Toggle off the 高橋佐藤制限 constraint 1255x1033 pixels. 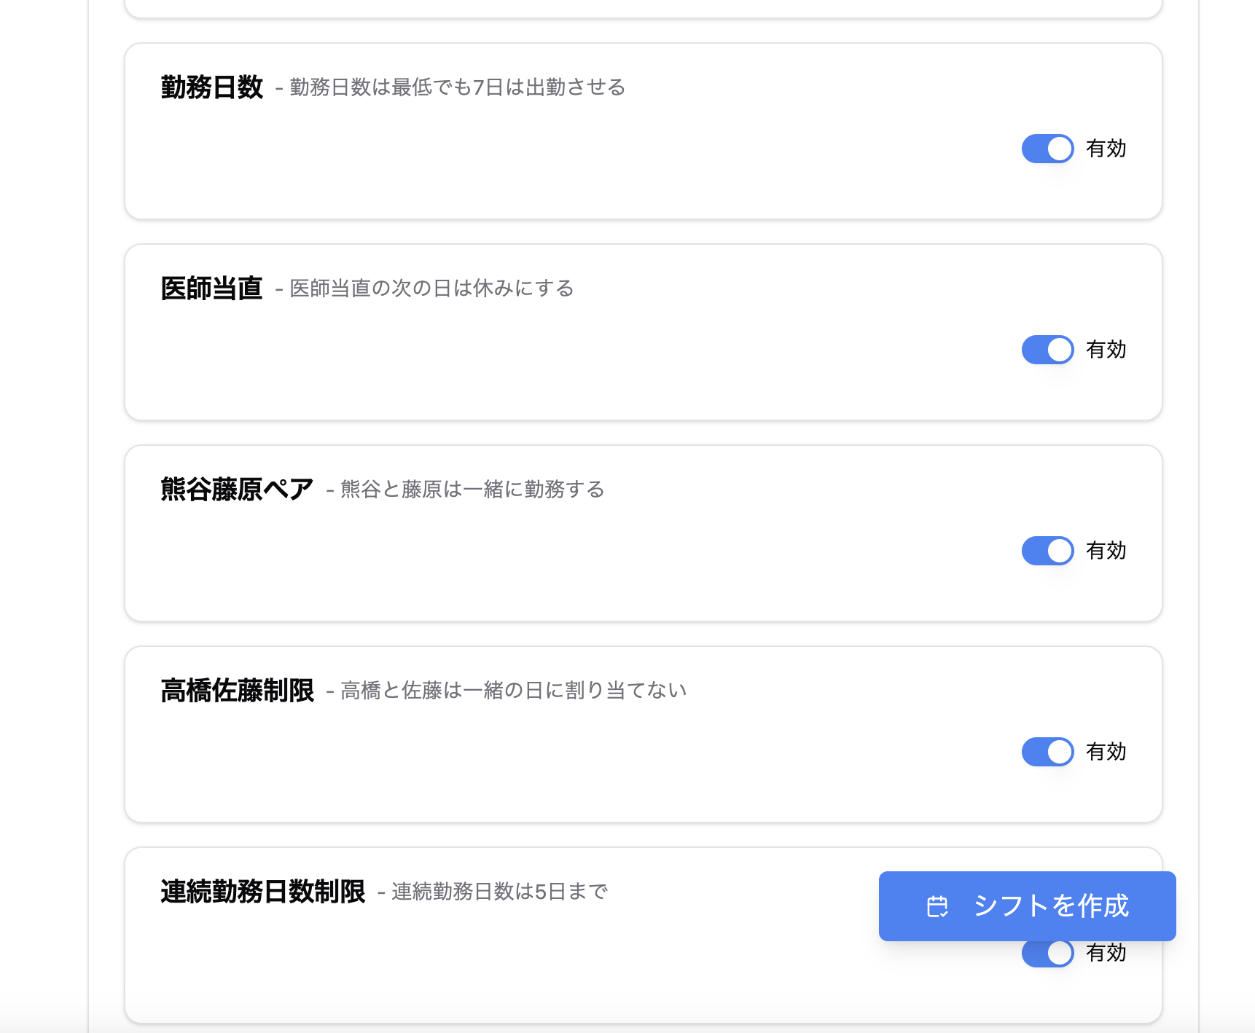(x=1047, y=752)
